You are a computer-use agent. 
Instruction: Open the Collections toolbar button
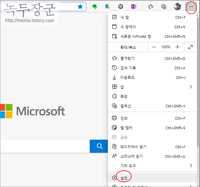click(164, 6)
